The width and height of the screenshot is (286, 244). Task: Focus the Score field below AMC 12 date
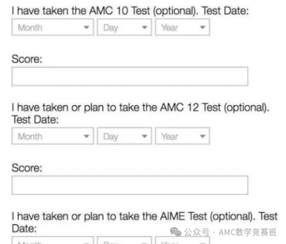pos(130,185)
